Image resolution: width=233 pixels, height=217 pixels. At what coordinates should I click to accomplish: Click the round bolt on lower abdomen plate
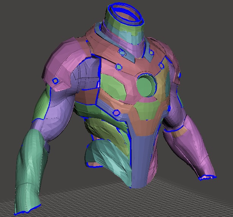click(x=116, y=113)
